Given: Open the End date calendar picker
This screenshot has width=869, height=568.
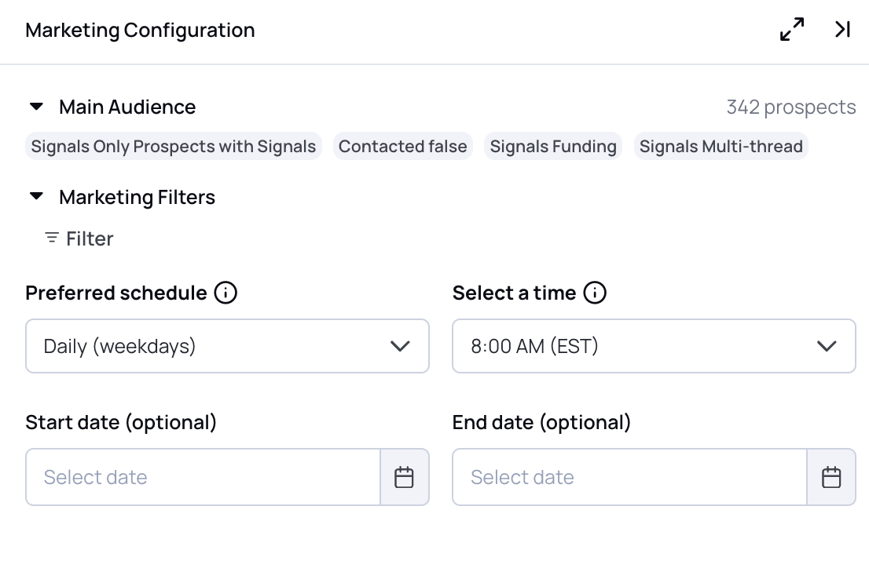Looking at the screenshot, I should (x=830, y=477).
